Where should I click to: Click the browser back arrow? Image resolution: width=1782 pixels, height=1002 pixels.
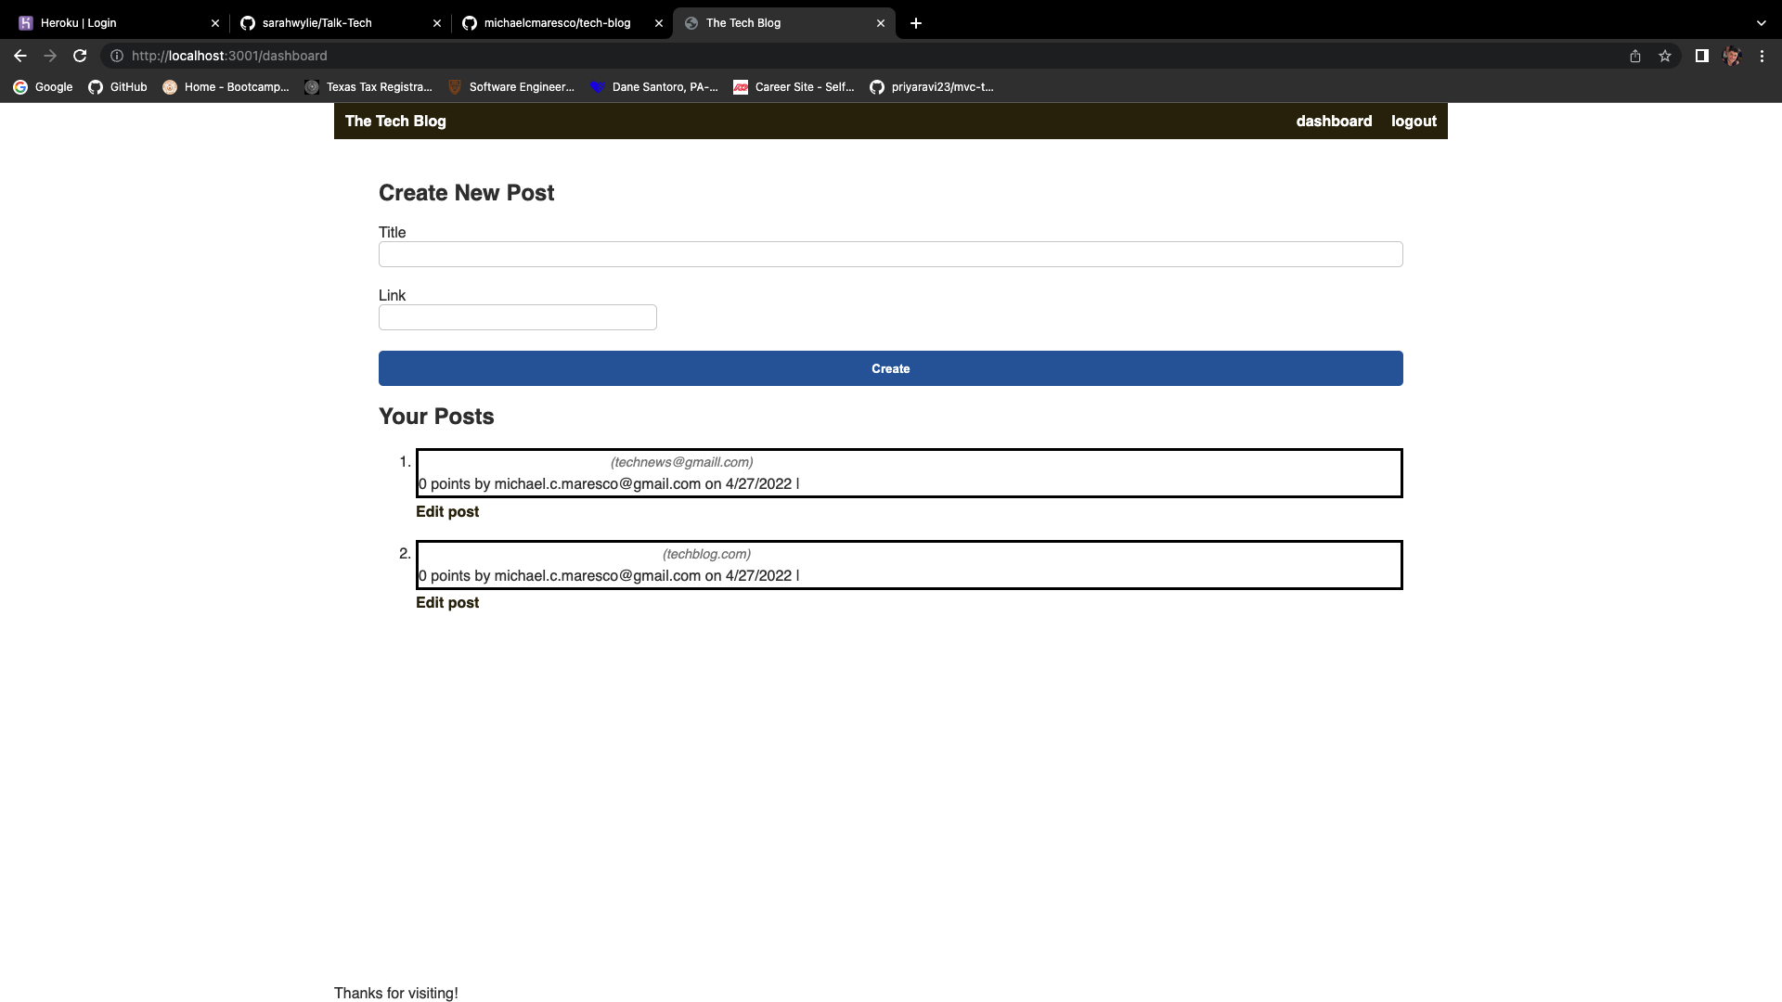(x=20, y=56)
